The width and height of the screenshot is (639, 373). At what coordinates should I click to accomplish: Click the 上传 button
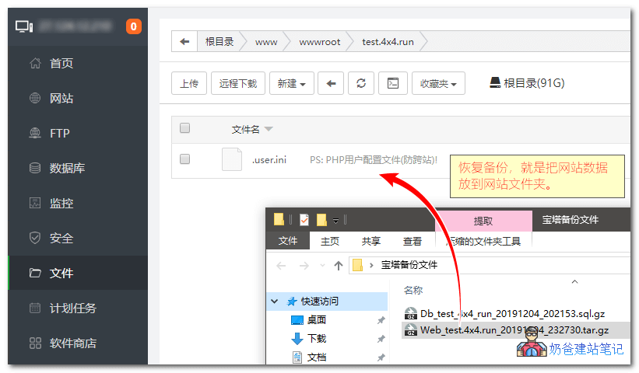tap(188, 83)
